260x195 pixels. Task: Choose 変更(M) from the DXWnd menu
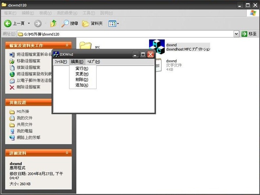point(83,74)
